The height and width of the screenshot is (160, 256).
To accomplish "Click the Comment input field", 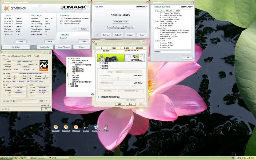I will tap(175, 52).
